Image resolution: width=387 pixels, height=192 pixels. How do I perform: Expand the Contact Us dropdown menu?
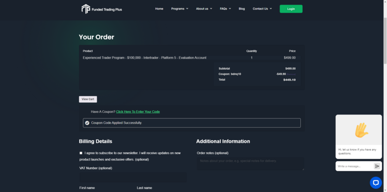(x=262, y=9)
